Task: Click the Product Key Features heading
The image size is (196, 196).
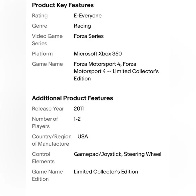Action: pyautogui.click(x=63, y=5)
